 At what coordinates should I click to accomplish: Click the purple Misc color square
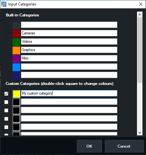[16, 59]
